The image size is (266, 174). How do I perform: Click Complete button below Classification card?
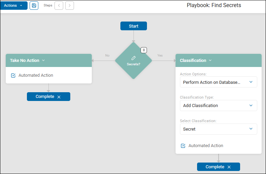[215, 167]
